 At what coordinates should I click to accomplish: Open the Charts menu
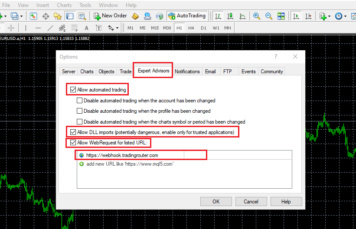[65, 5]
